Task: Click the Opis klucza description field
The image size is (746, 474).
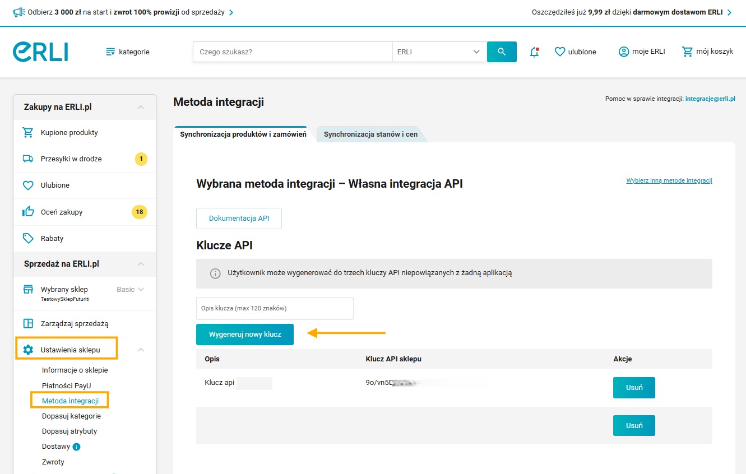Action: (275, 308)
